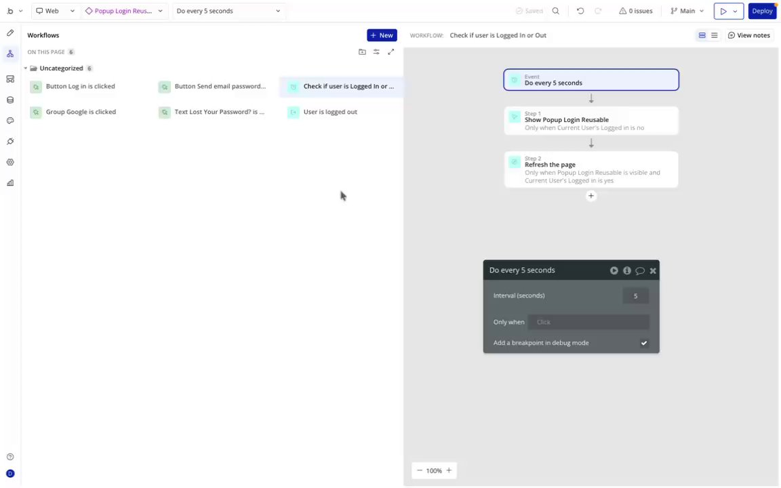The image size is (781, 488).
Task: Open the Logs chart icon in sidebar
Action: pos(10,183)
